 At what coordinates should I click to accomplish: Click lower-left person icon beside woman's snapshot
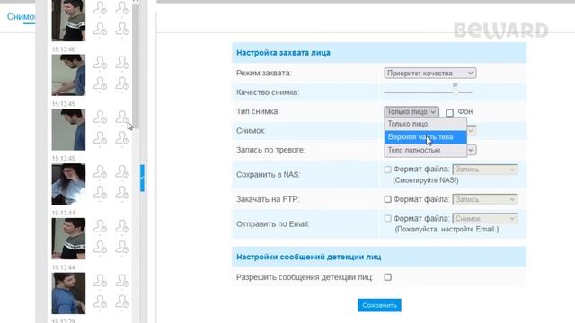(x=100, y=193)
